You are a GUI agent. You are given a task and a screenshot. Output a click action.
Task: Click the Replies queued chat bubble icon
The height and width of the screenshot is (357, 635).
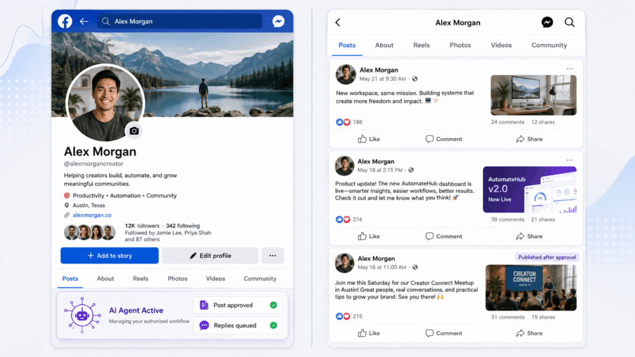(204, 325)
